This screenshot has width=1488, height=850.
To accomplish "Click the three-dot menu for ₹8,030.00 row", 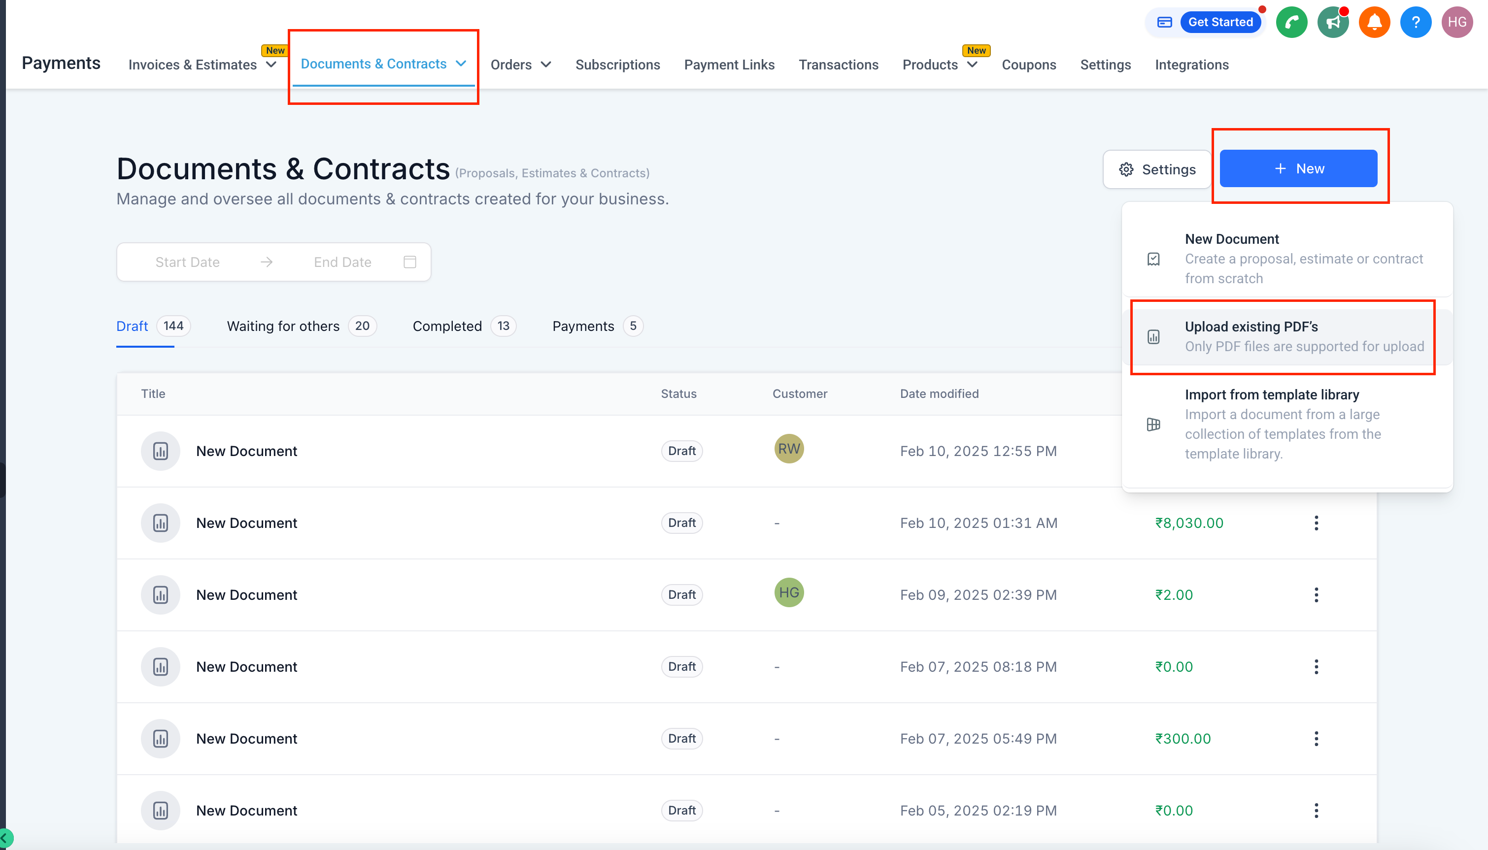I will click(x=1316, y=523).
